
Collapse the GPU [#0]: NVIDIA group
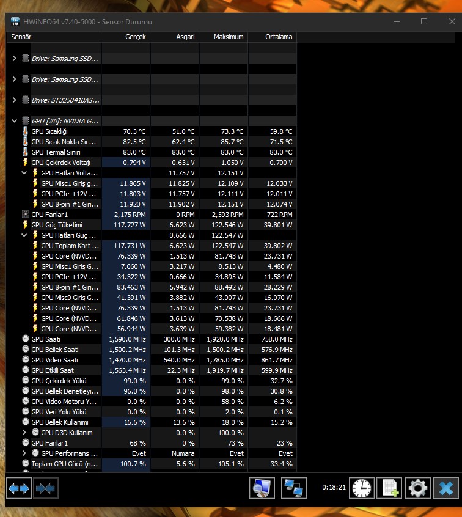pos(14,120)
